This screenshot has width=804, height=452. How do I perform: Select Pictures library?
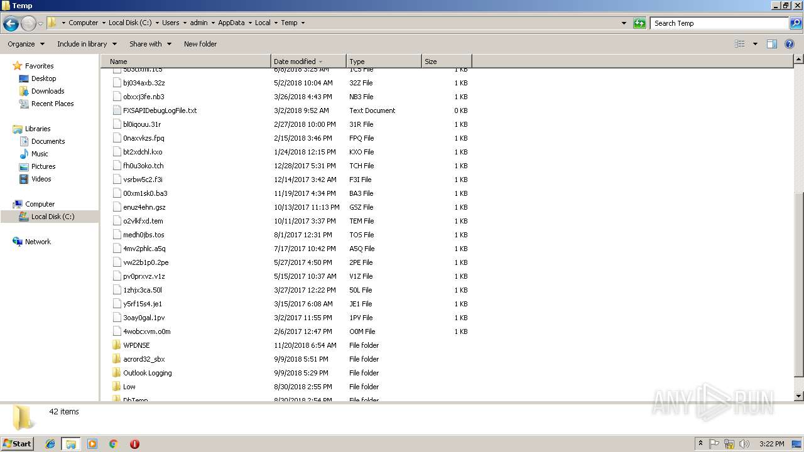pyautogui.click(x=43, y=166)
